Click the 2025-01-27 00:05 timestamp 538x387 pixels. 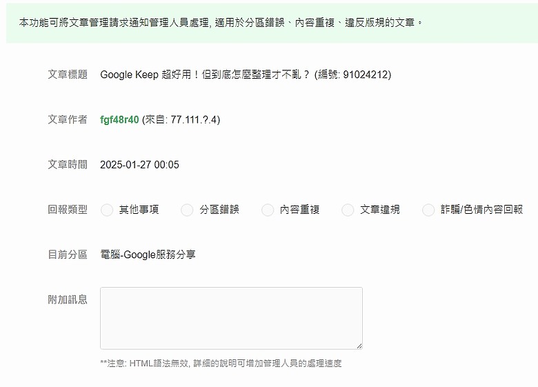(x=139, y=165)
